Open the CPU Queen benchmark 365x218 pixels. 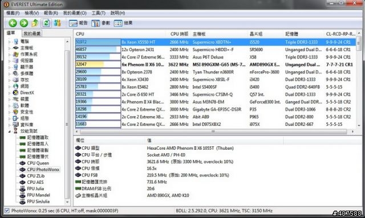tap(38, 163)
